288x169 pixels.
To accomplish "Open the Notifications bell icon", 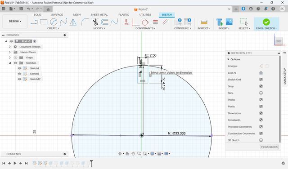I will click(x=265, y=9).
